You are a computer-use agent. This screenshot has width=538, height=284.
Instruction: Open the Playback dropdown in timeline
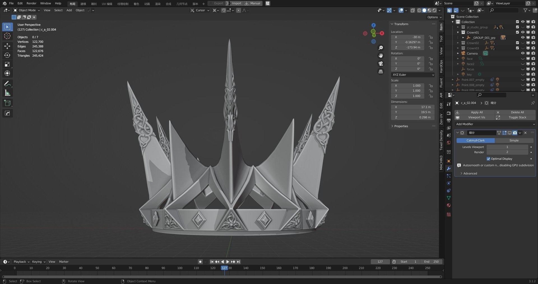tap(22, 262)
